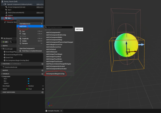Collapse the Capsule Component tree arrow

click(x=3, y=4)
